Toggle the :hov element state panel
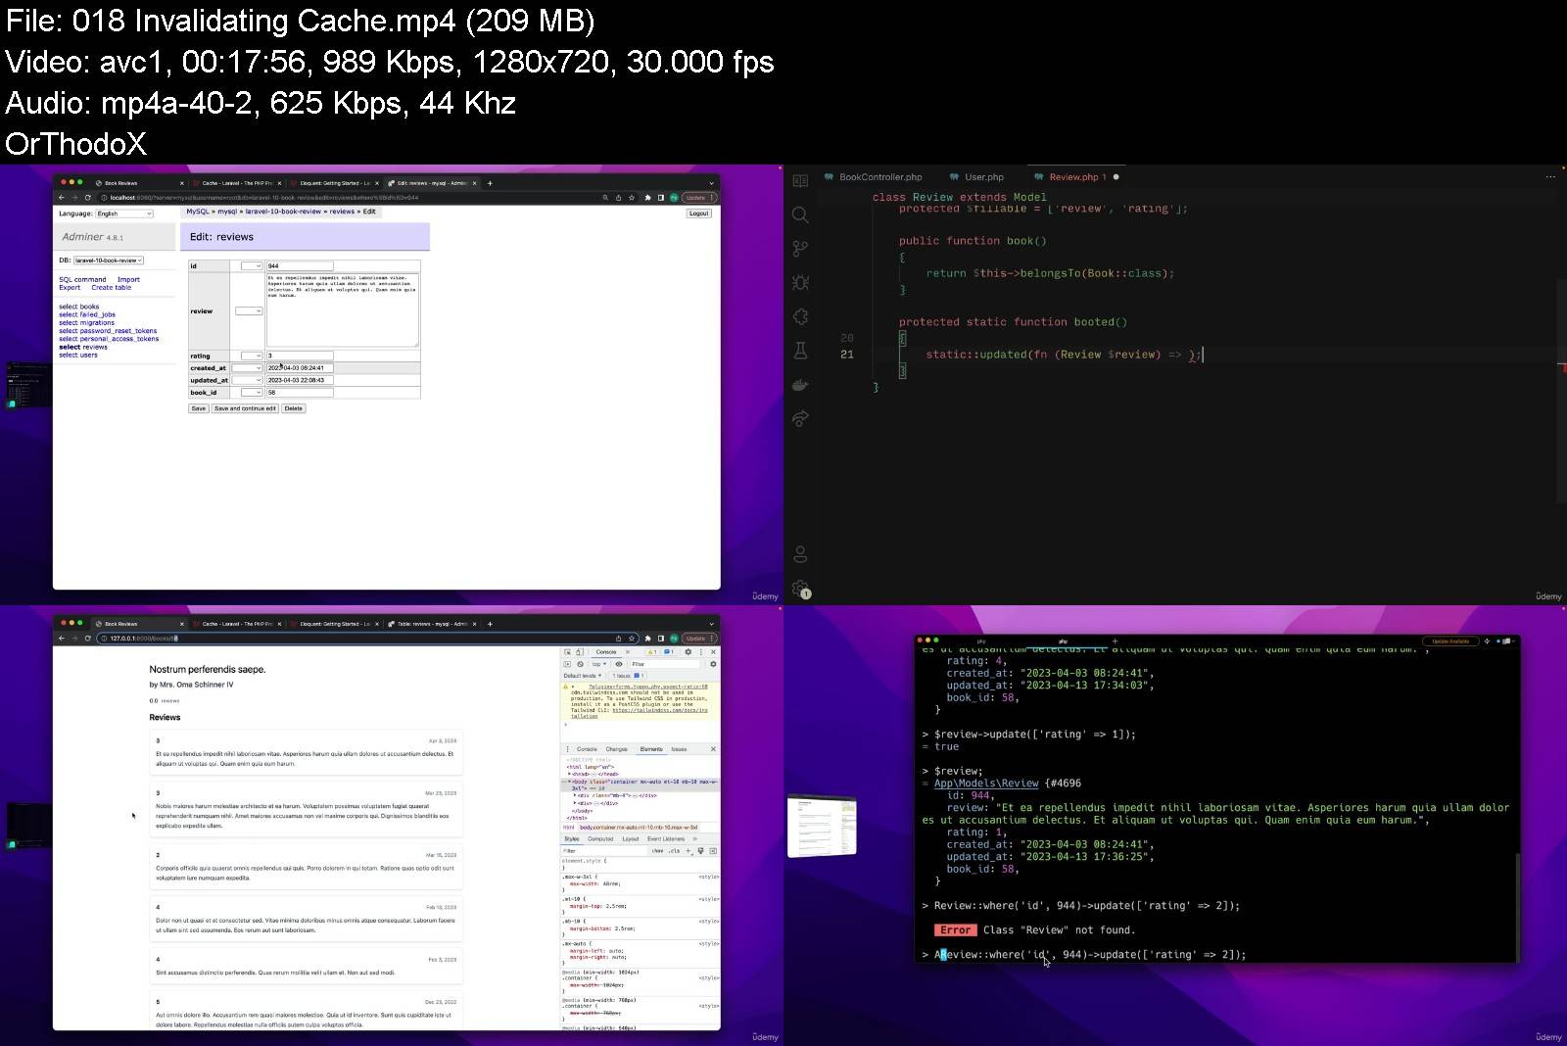This screenshot has height=1046, width=1567. pos(657,851)
